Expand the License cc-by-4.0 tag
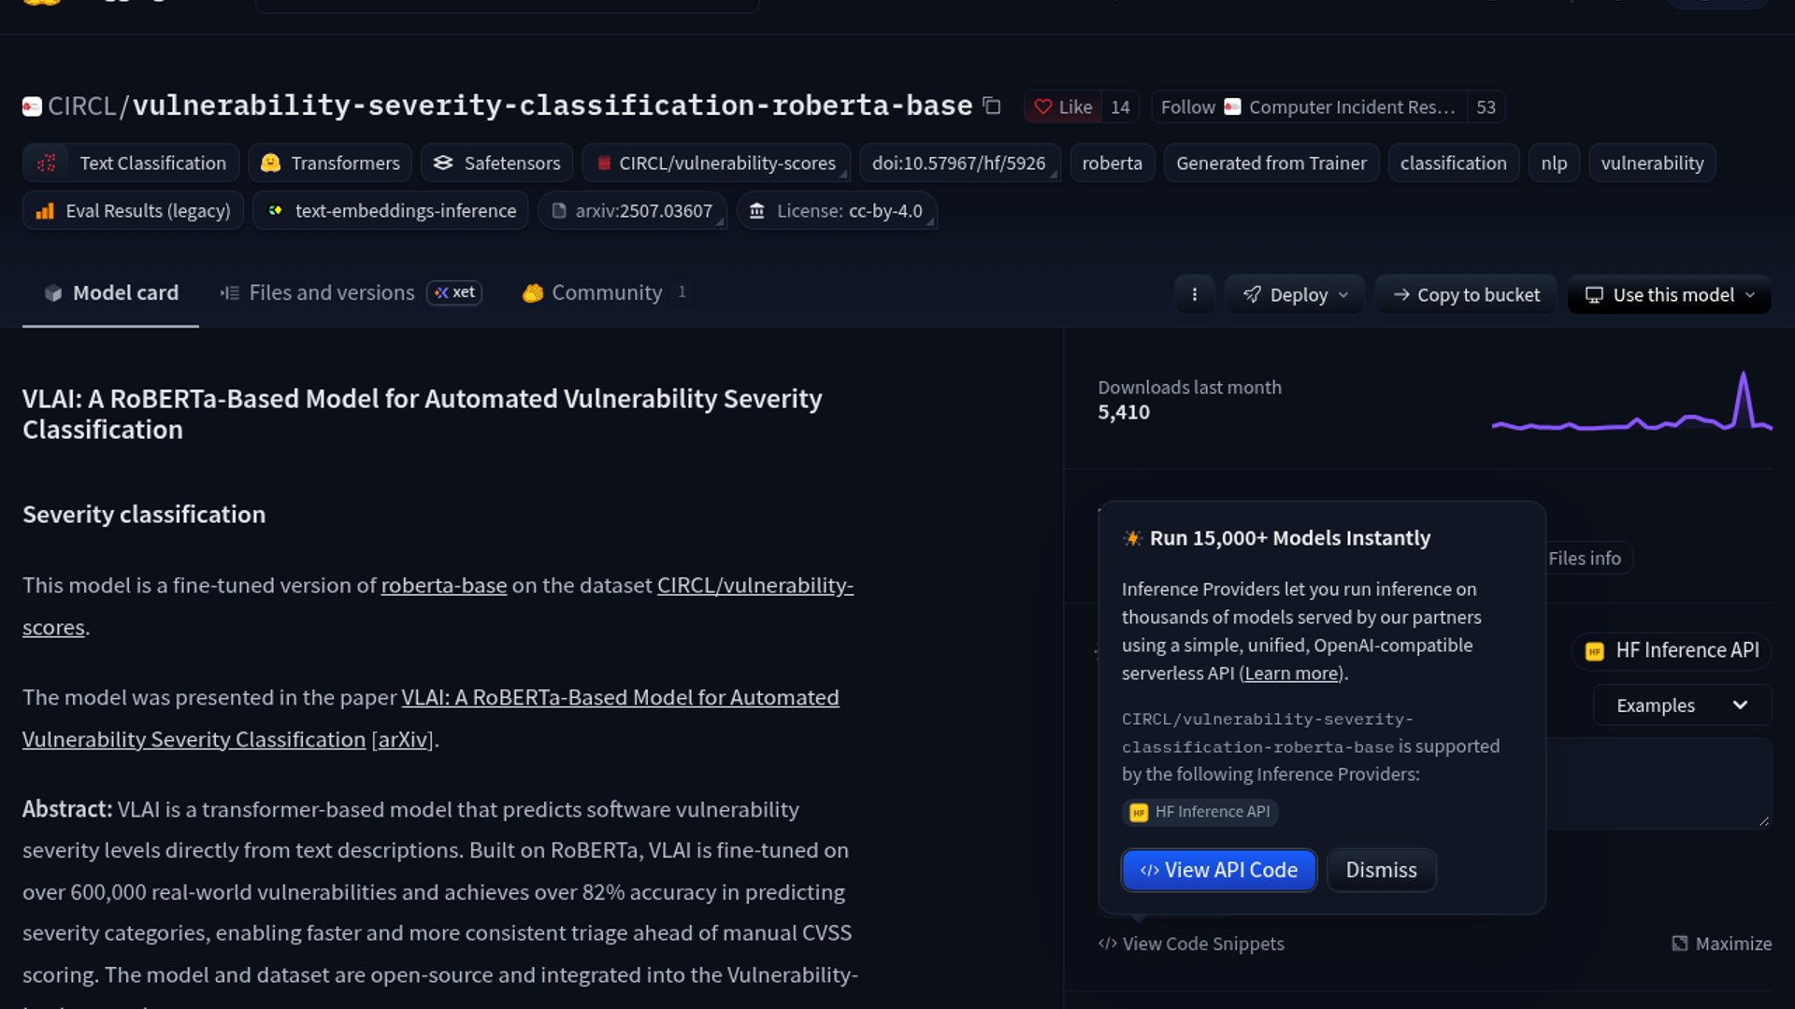 click(837, 211)
